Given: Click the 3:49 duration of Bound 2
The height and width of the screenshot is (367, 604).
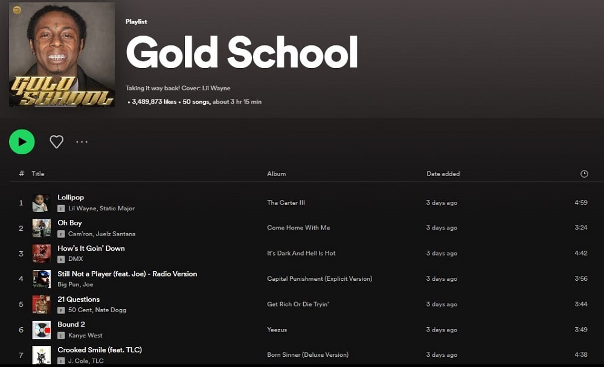Looking at the screenshot, I should [581, 330].
